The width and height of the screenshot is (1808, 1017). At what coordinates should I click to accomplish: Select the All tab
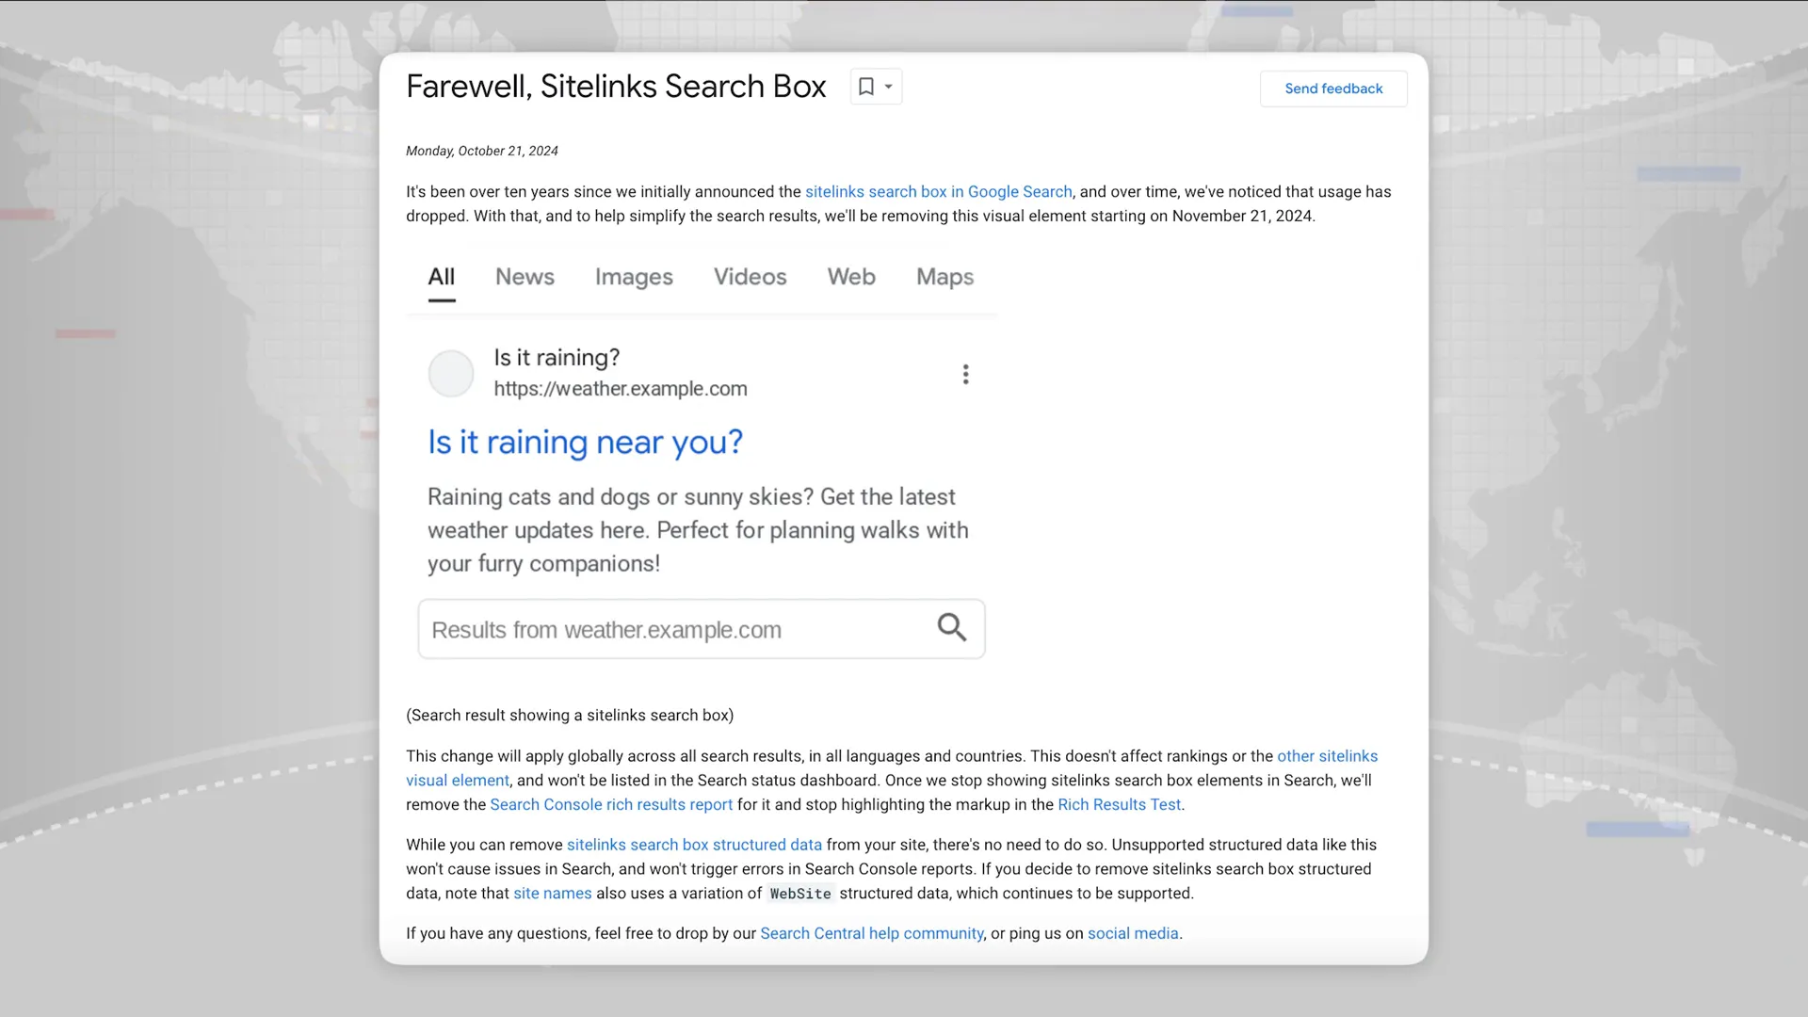(441, 277)
